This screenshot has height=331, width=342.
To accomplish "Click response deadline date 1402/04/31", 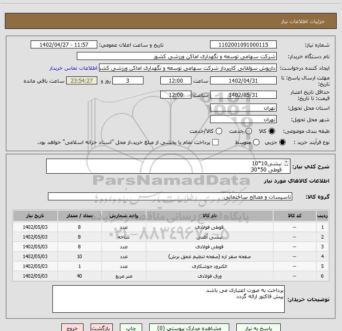I will (243, 80).
